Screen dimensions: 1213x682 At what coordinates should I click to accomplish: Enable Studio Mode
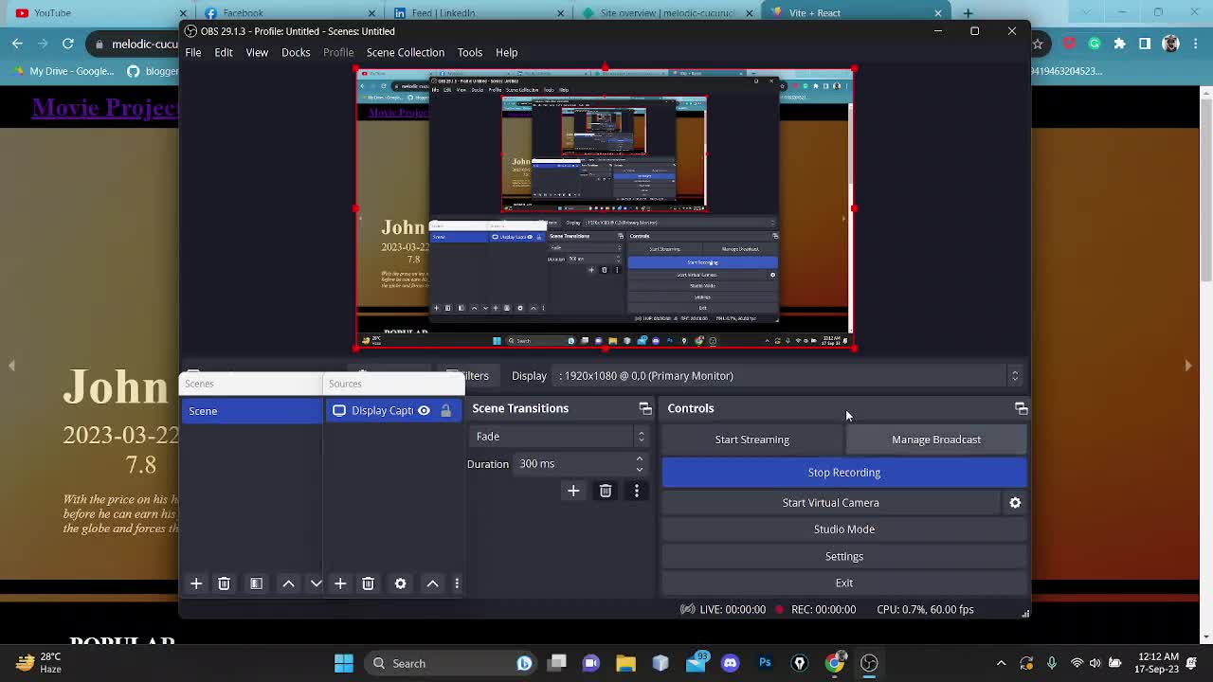pyautogui.click(x=844, y=529)
